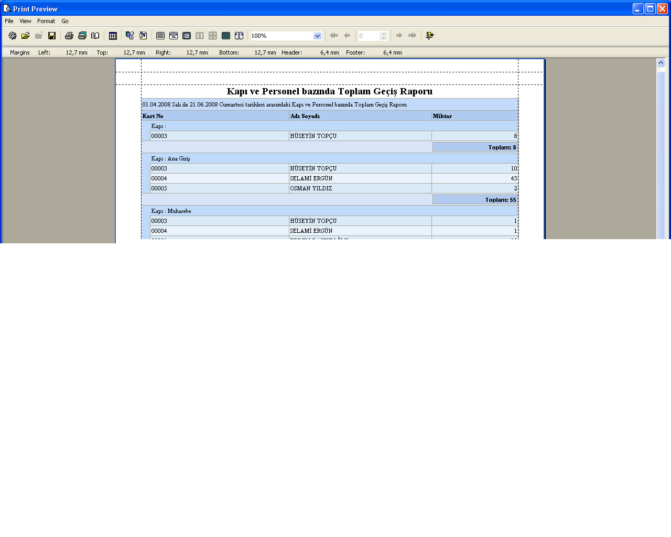Click the grid table icon in the toolbar
The image size is (671, 537).
coord(113,36)
